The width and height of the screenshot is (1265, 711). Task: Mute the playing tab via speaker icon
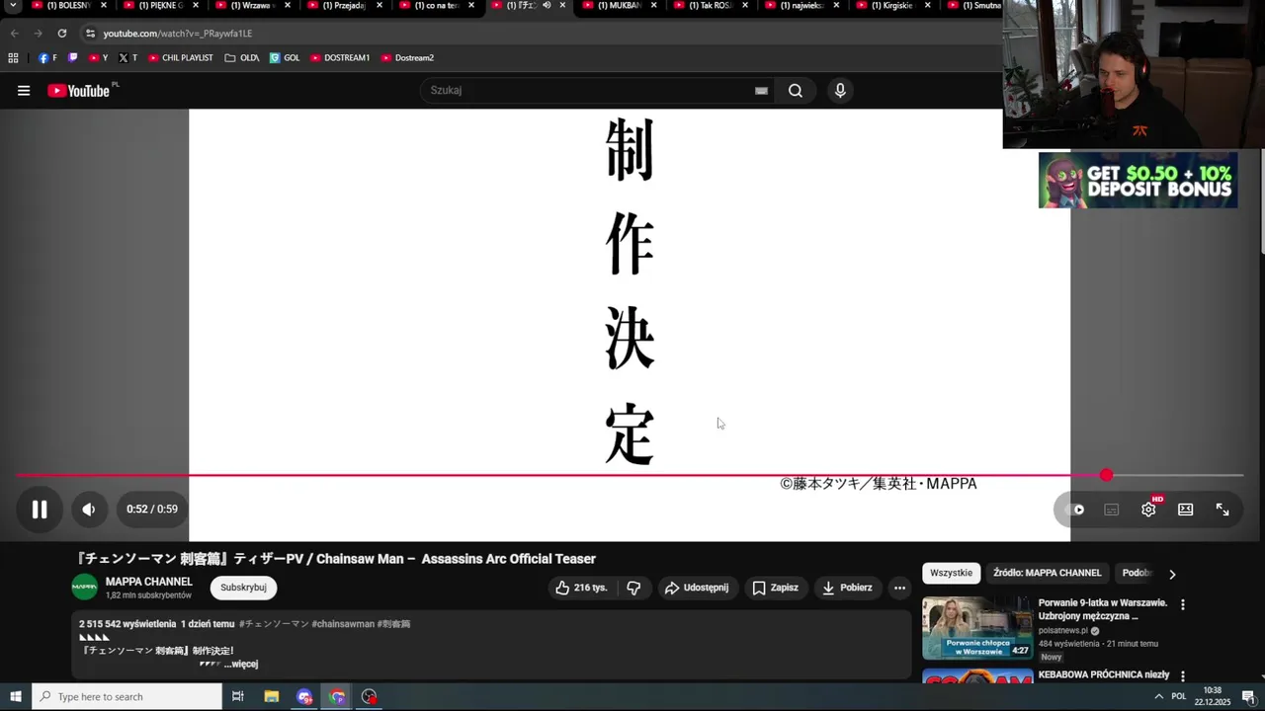point(547,6)
